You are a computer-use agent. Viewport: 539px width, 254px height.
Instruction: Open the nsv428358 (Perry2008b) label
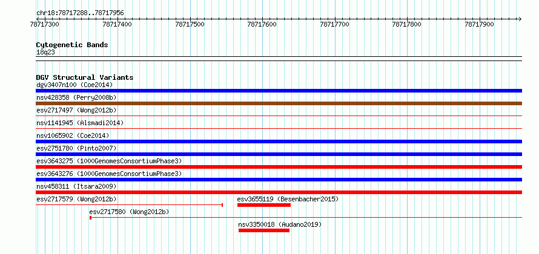[76, 97]
